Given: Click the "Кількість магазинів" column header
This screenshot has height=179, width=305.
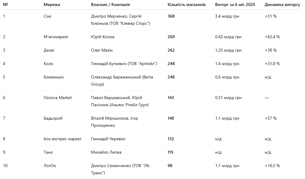Looking at the screenshot, I should click(187, 5).
